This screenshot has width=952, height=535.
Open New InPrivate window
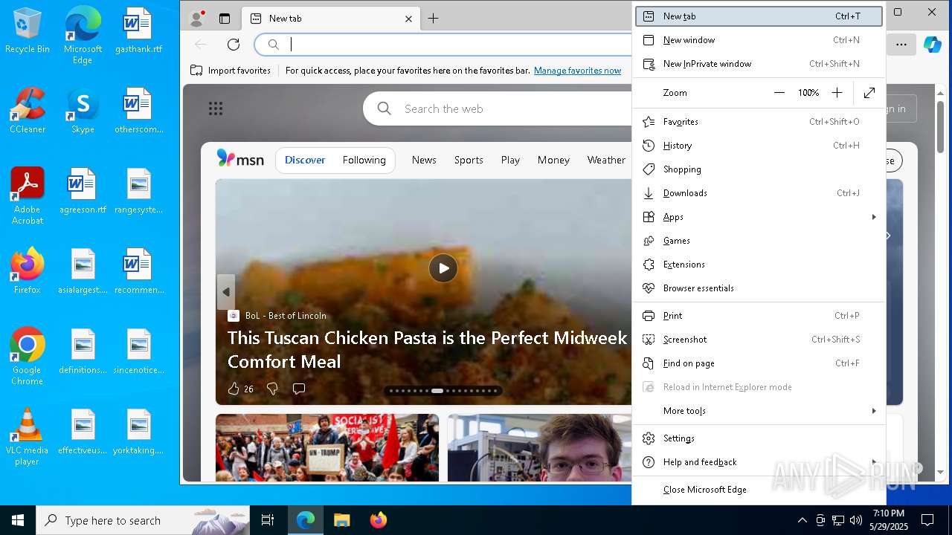(x=759, y=64)
